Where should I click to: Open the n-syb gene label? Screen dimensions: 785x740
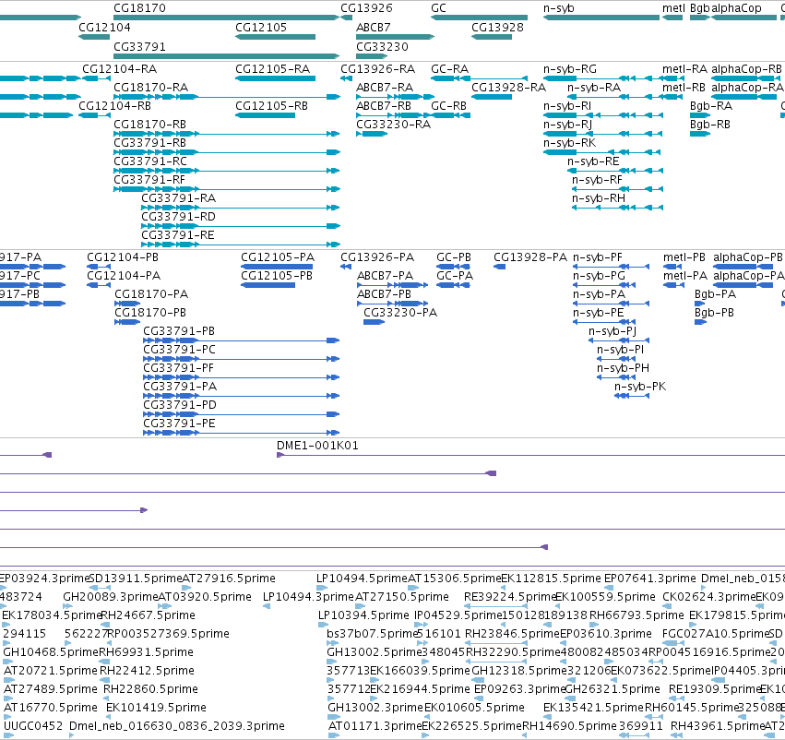point(559,8)
